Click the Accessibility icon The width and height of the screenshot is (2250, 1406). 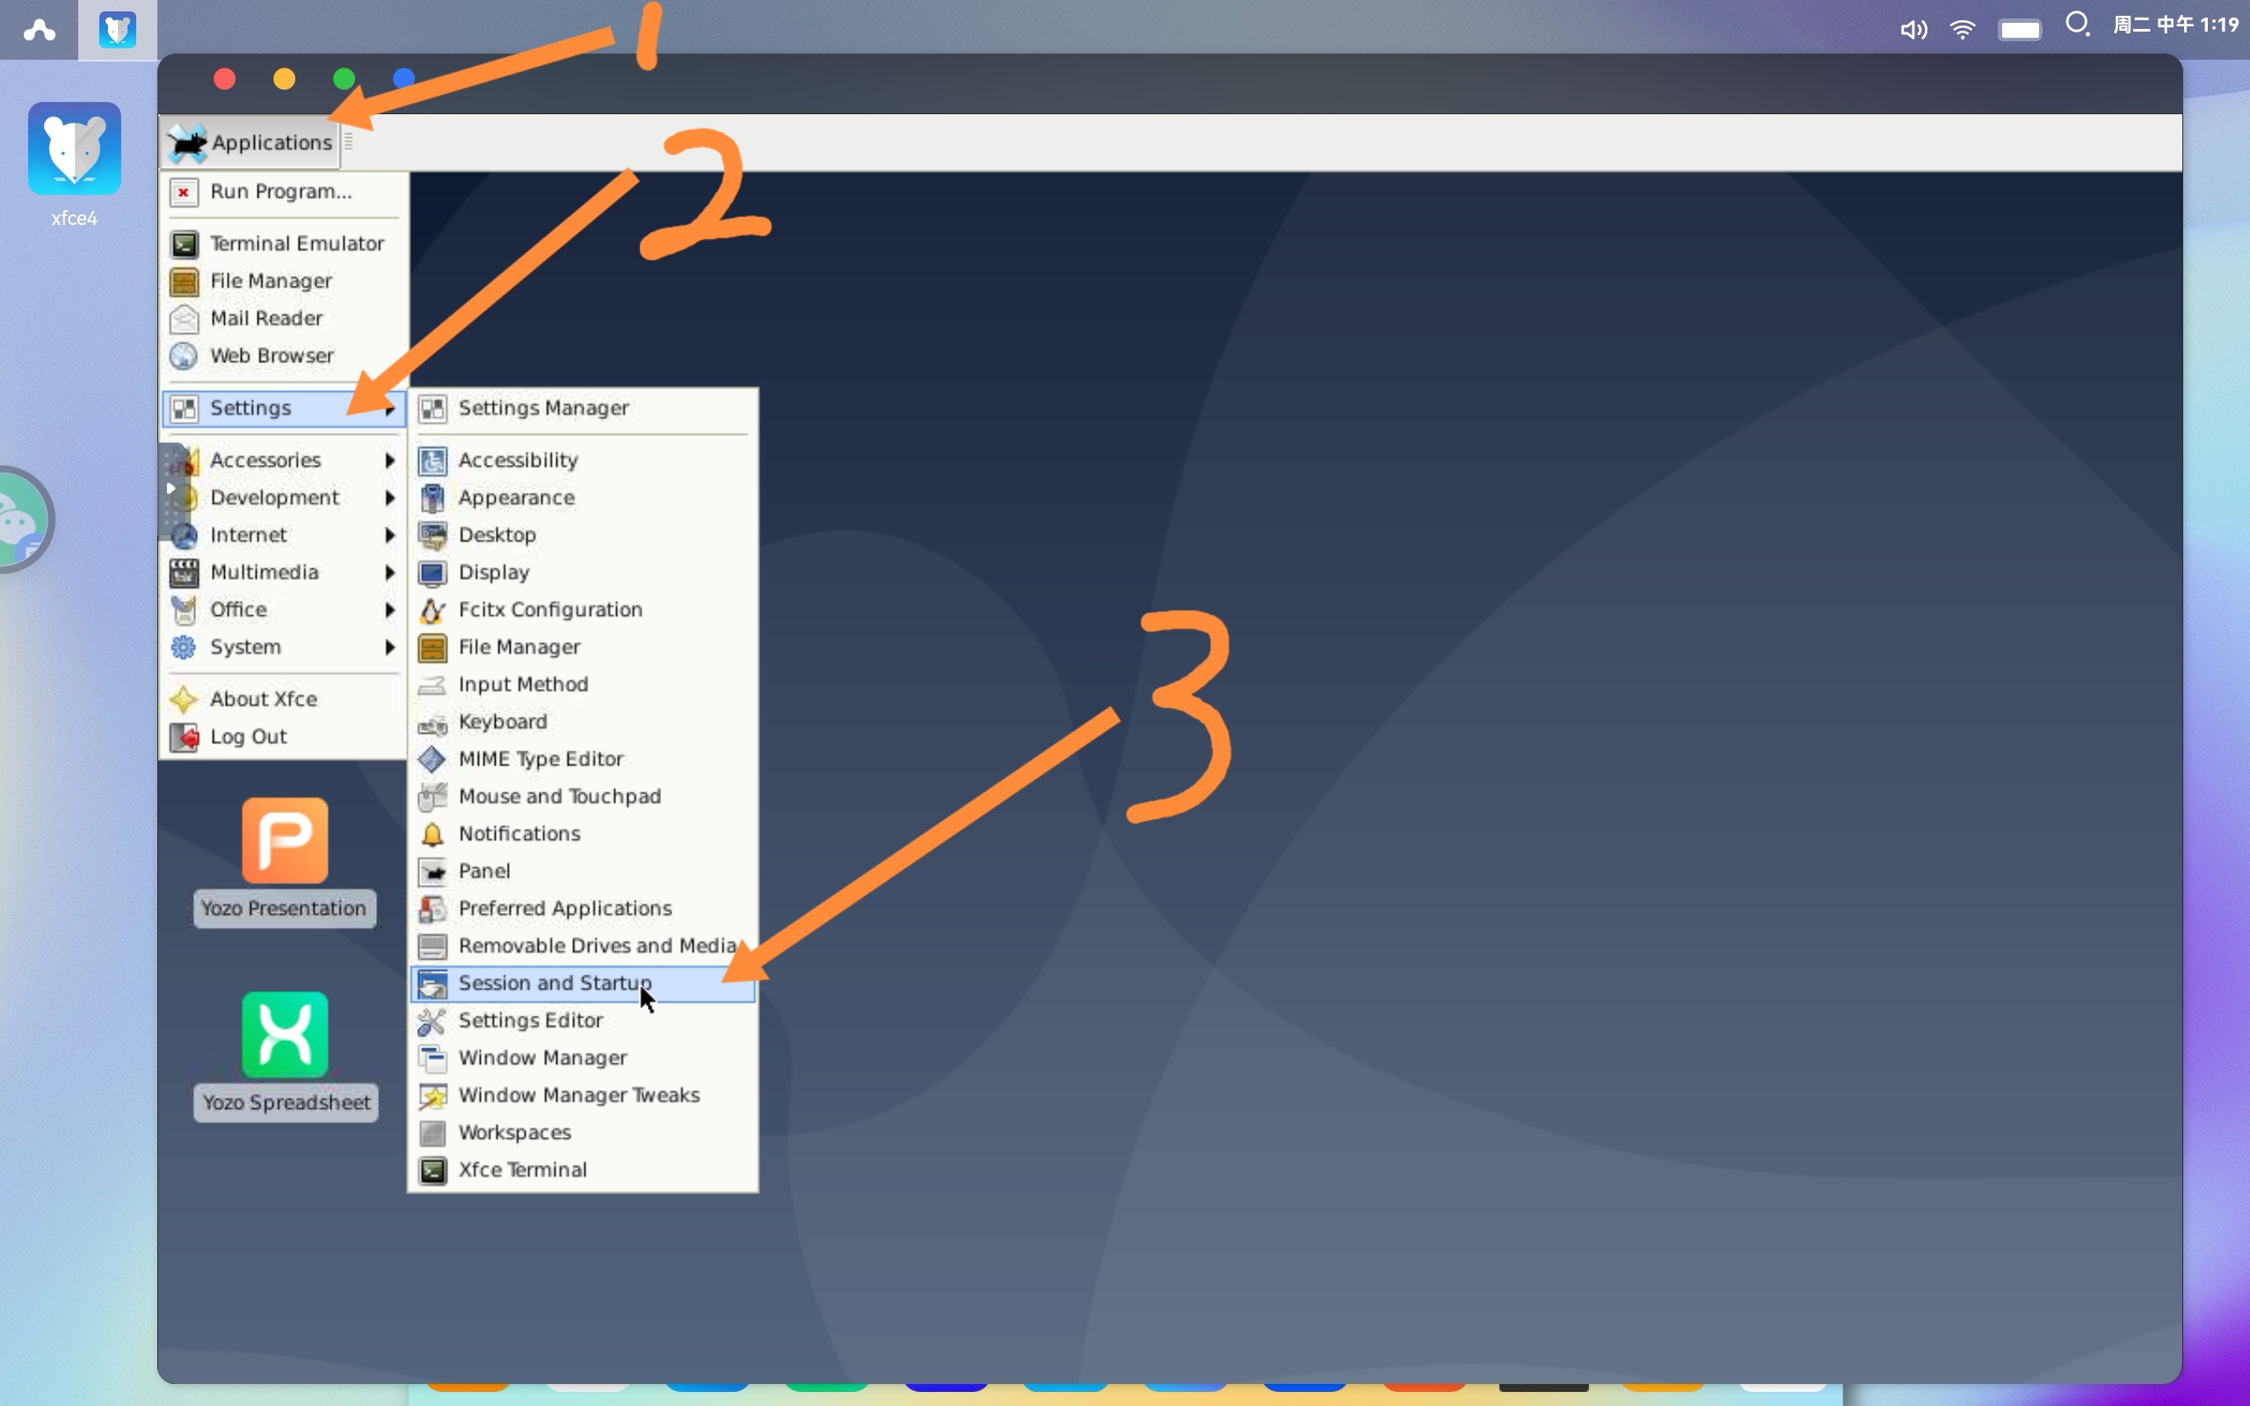pyautogui.click(x=432, y=460)
